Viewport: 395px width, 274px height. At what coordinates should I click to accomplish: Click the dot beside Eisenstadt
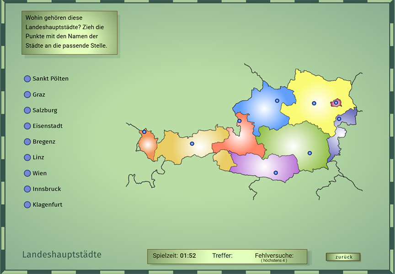pos(27,126)
